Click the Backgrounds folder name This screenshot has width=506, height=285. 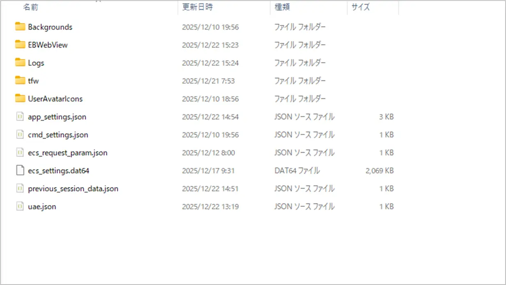point(50,27)
